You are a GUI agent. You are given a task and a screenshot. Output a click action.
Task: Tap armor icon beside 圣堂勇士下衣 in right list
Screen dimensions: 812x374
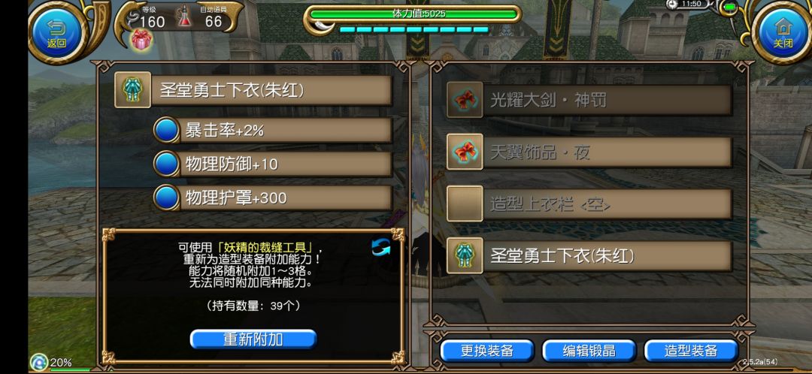465,255
